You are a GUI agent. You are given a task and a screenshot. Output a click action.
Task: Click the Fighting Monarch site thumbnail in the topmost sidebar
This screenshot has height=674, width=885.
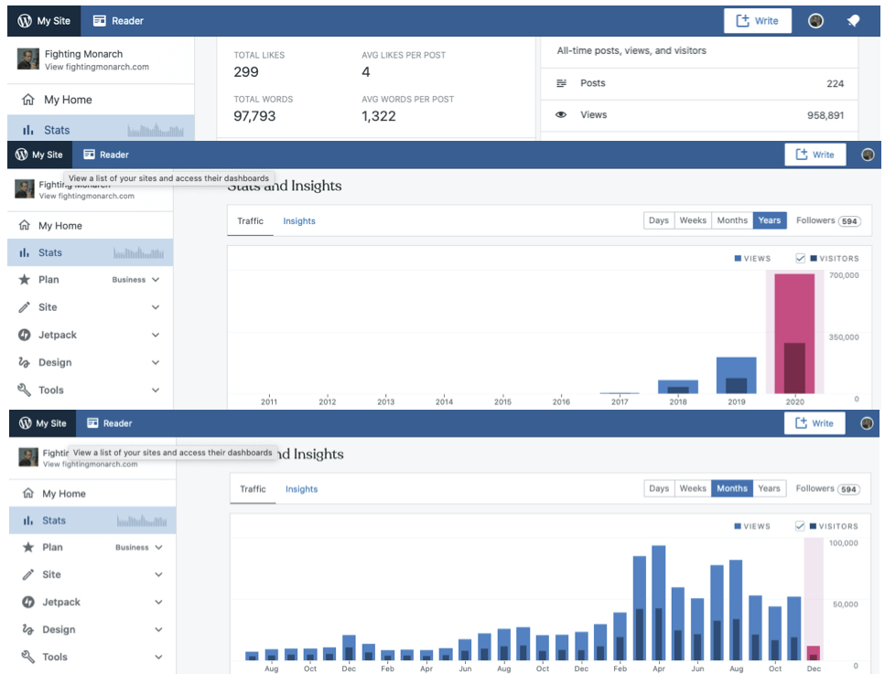tap(27, 59)
